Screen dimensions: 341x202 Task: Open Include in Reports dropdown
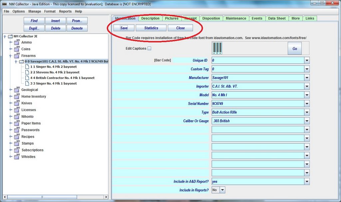click(x=222, y=190)
